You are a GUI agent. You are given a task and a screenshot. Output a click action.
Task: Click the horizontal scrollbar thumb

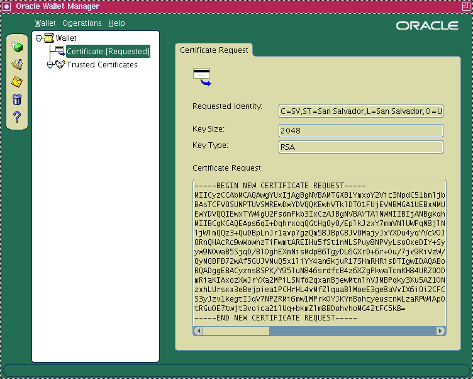tap(237, 331)
